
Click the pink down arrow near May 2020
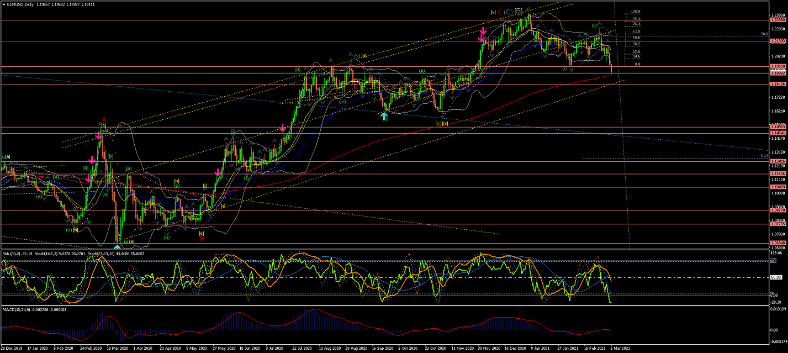[x=218, y=173]
